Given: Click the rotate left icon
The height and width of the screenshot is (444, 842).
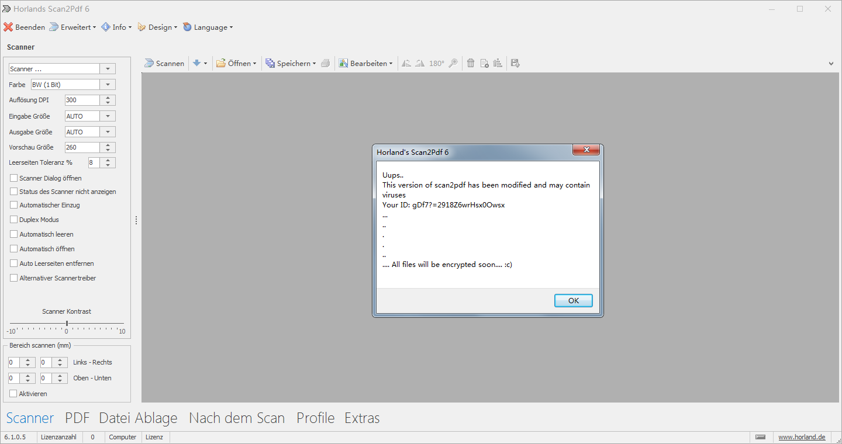Looking at the screenshot, I should point(406,63).
